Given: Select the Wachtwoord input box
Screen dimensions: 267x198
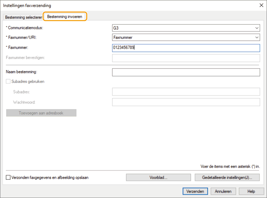Looking at the screenshot, I should coord(186,102).
